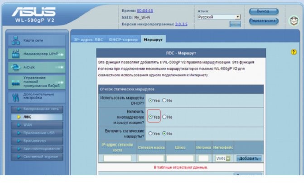Screen dimensions: 304x183
Task: Click arrow icon beside Беспроводная сеть
Action: click(x=19, y=109)
